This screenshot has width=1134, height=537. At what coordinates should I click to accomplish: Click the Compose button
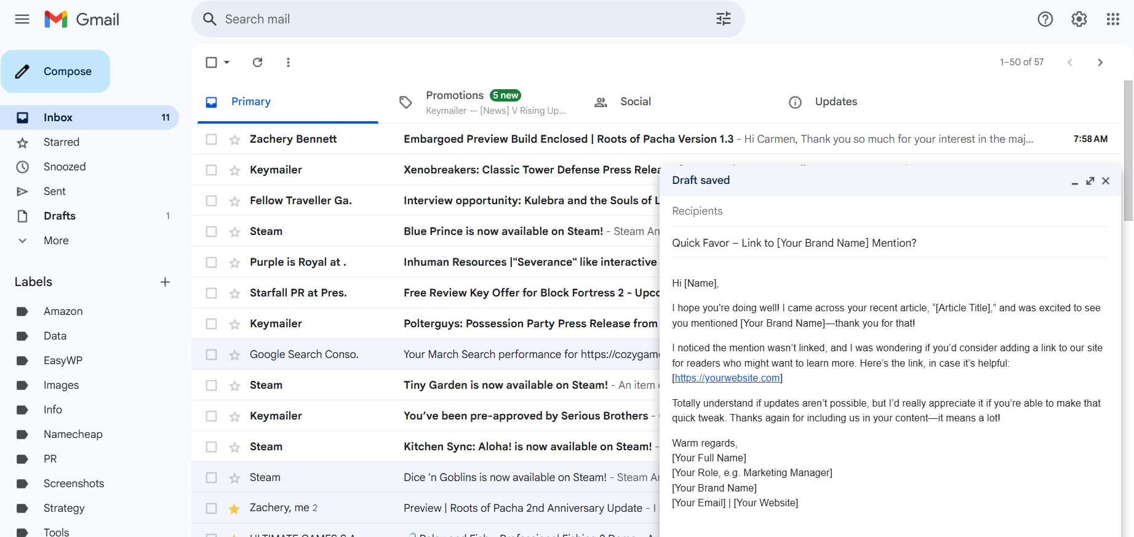(55, 71)
